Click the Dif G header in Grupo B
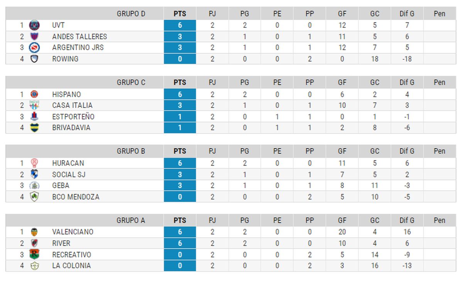Screen dimensions: 463x282 pos(407,152)
